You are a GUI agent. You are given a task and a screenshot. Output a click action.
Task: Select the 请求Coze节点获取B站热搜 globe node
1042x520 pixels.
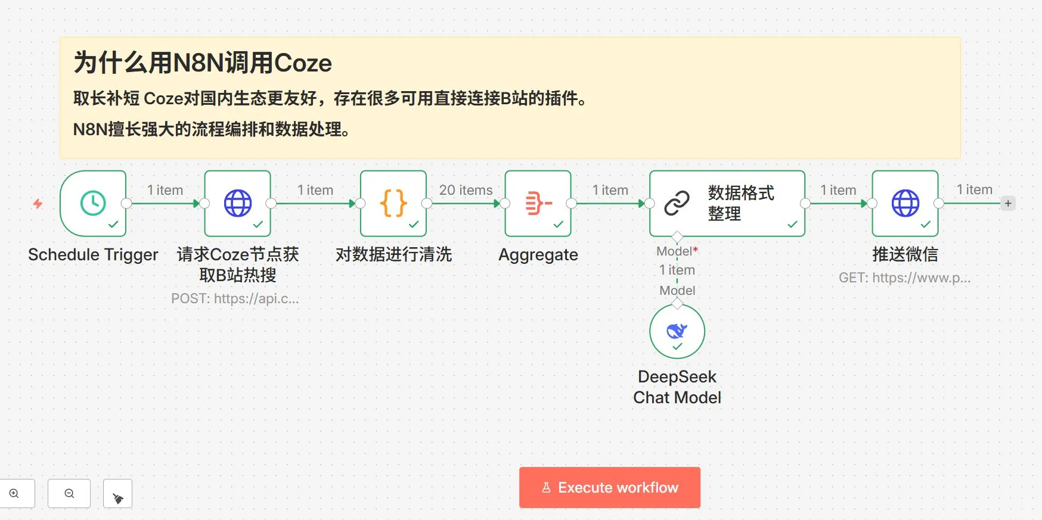click(x=238, y=204)
